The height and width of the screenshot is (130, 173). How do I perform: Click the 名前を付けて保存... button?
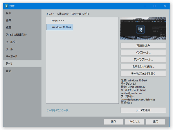[143, 66]
